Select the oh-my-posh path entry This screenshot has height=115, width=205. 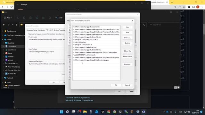click(96, 57)
